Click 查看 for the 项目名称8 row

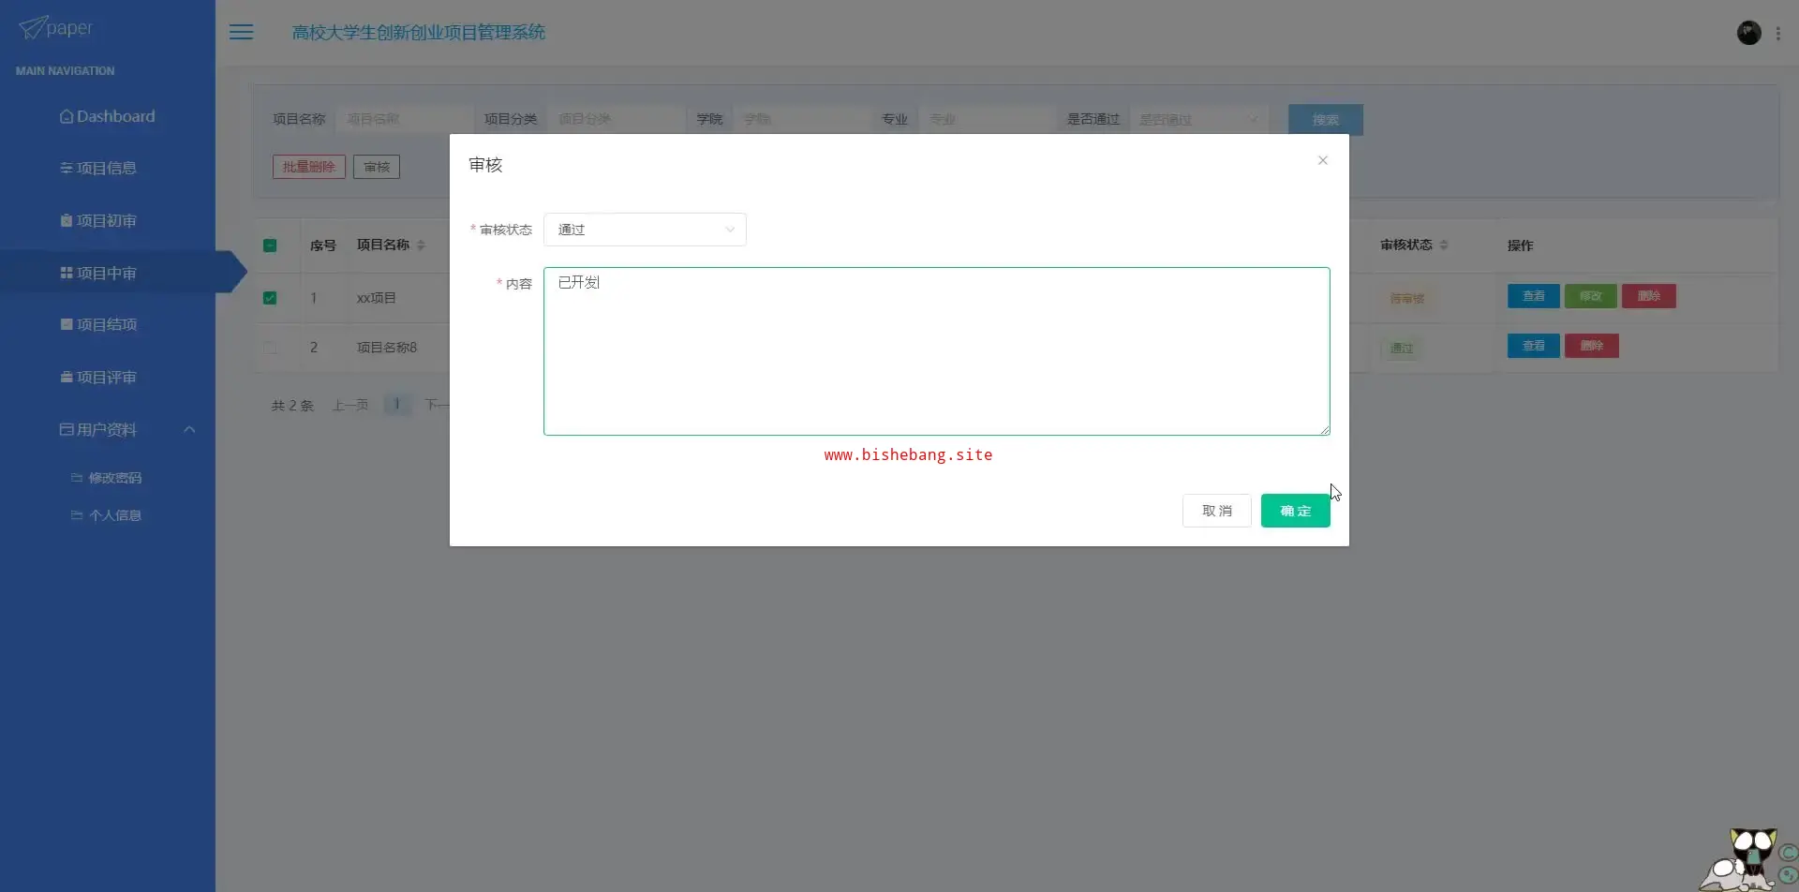pyautogui.click(x=1533, y=346)
